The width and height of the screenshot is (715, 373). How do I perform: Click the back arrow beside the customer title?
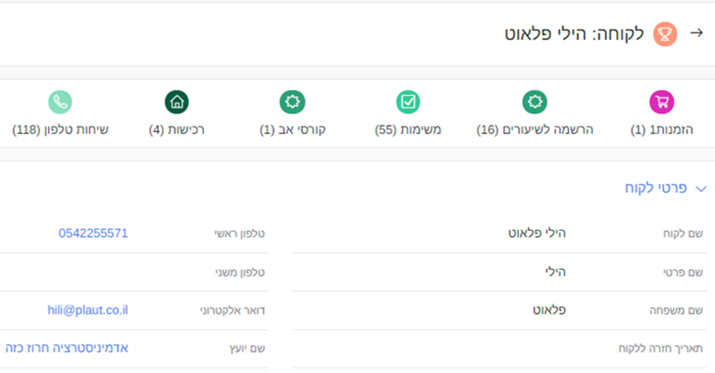pyautogui.click(x=696, y=33)
